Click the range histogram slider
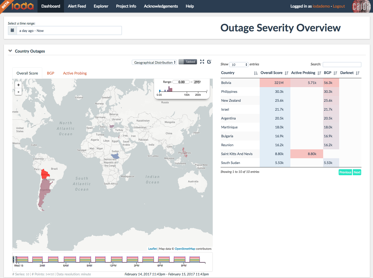 (183, 89)
